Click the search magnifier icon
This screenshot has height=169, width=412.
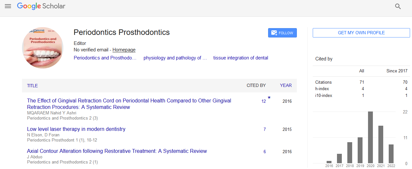398,6
